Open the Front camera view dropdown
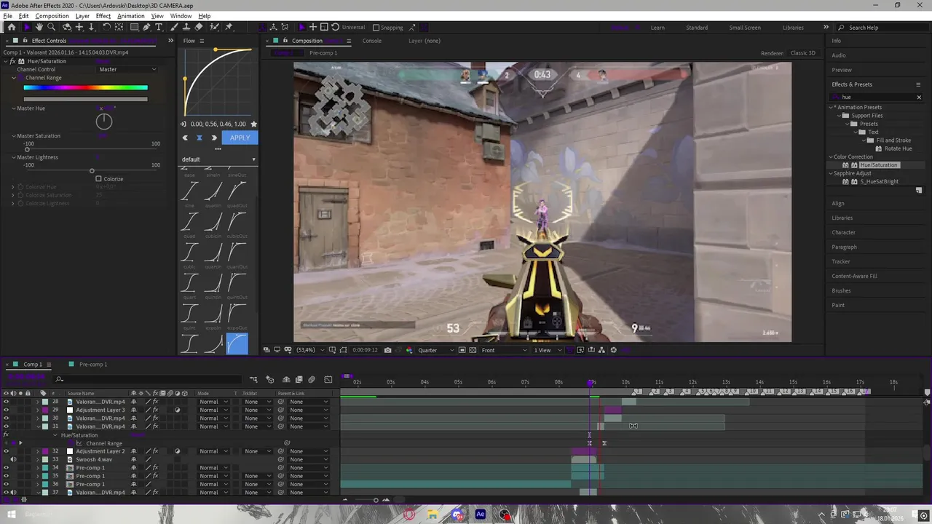The height and width of the screenshot is (524, 932). [x=504, y=350]
